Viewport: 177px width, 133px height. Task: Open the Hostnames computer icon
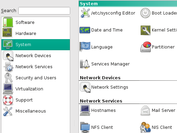pos(85,110)
